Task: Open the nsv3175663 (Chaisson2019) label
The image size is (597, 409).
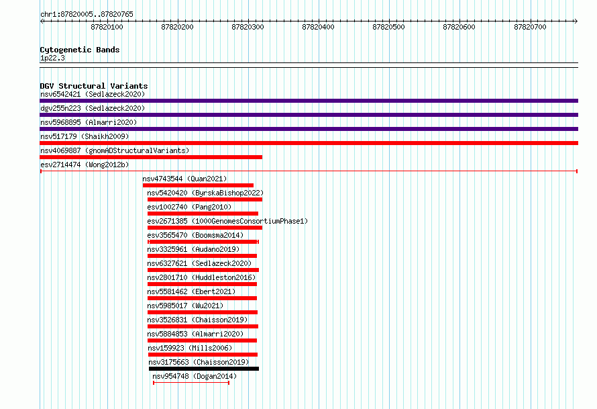Action: (x=199, y=362)
